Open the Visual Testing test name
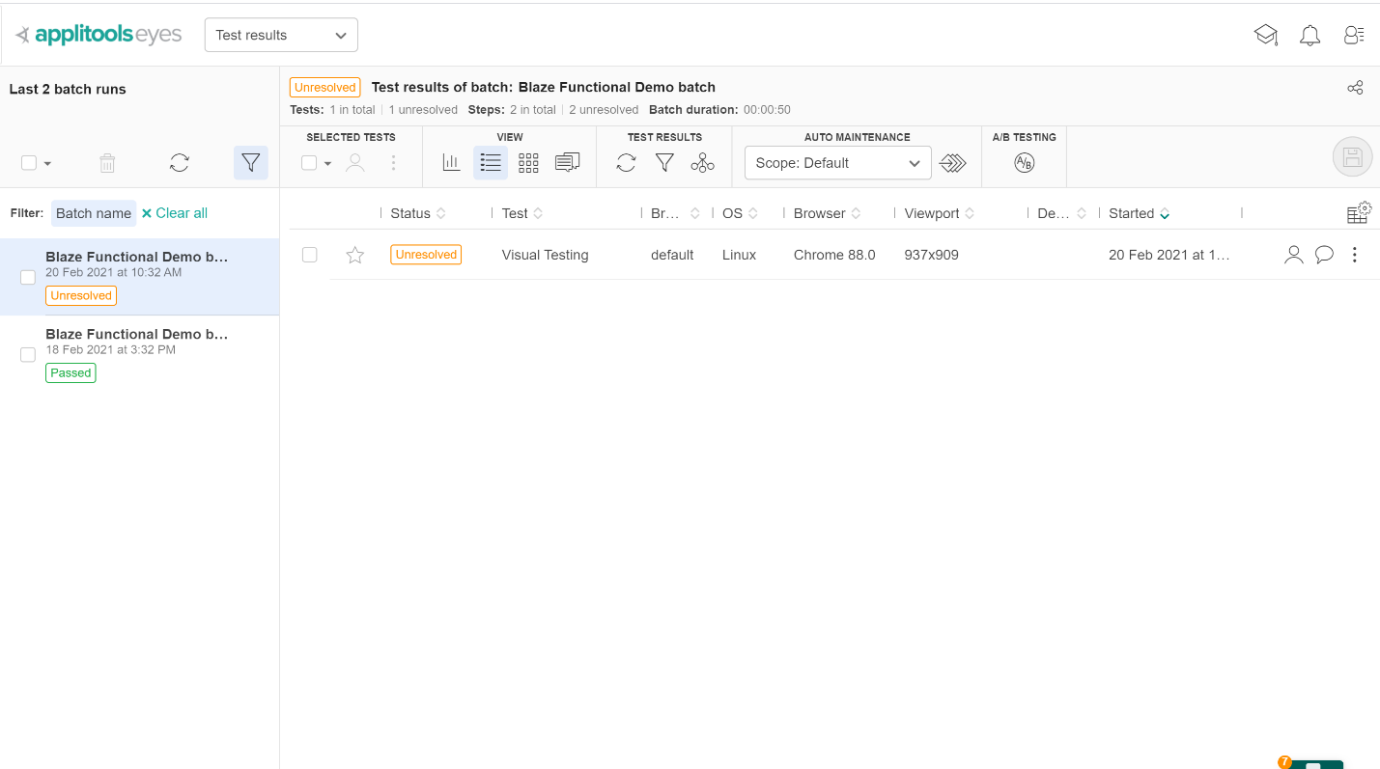Image resolution: width=1380 pixels, height=769 pixels. (x=545, y=255)
